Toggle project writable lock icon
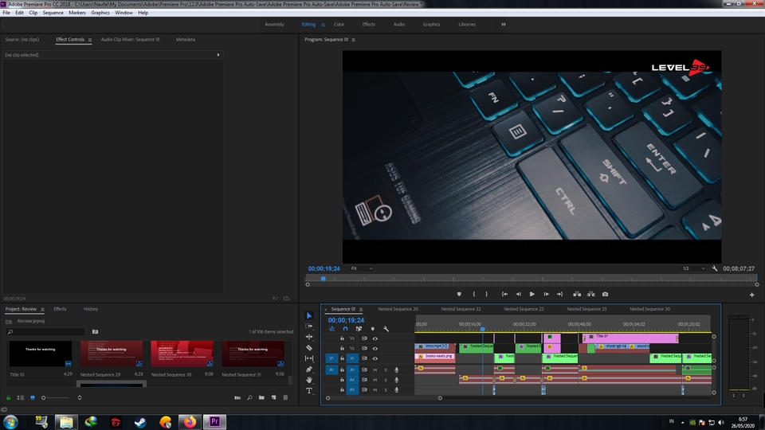The width and height of the screenshot is (765, 430). (8, 398)
